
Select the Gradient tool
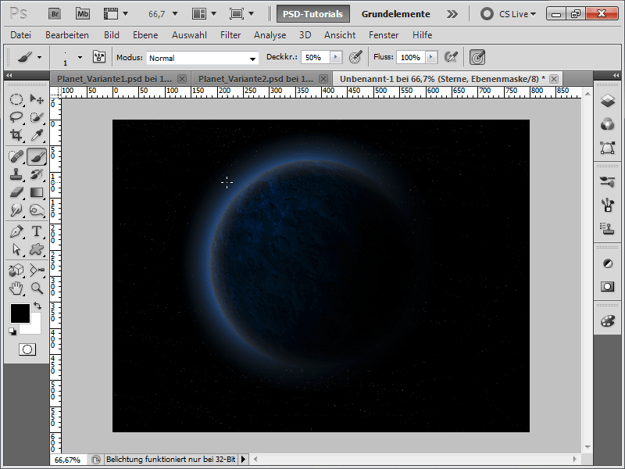[37, 192]
